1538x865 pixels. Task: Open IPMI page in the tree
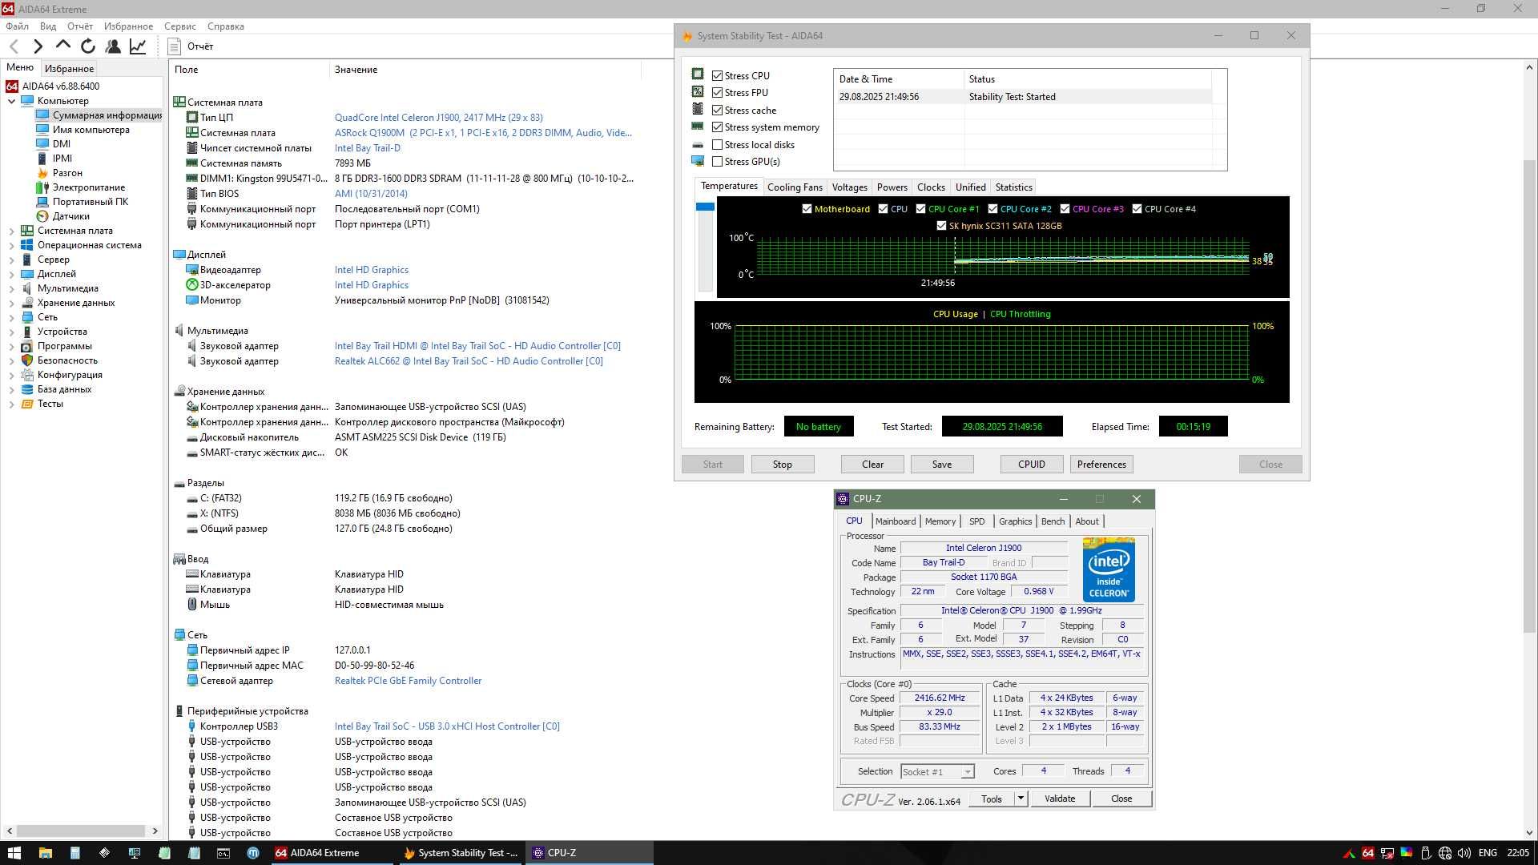(x=62, y=159)
